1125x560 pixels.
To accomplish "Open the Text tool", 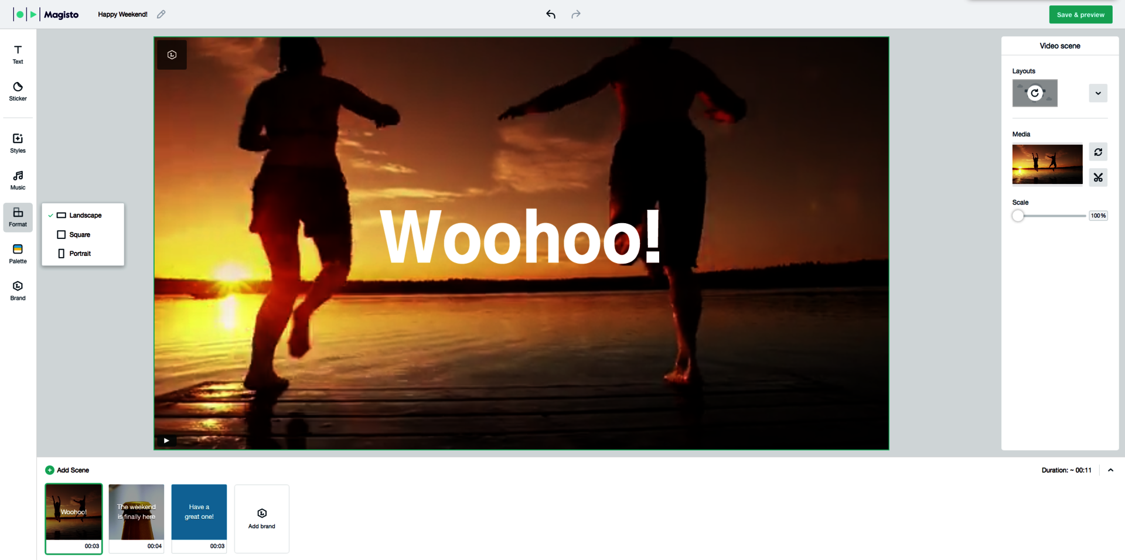I will [x=18, y=54].
